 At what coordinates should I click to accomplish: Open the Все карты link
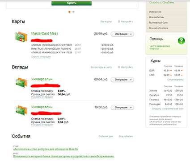click(106, 21)
